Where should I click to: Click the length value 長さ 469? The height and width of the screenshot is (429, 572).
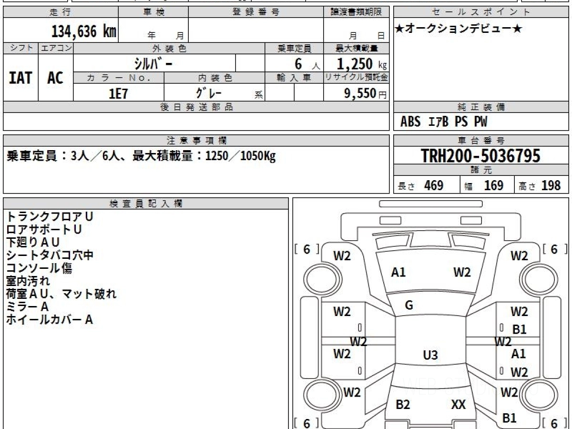tap(421, 185)
